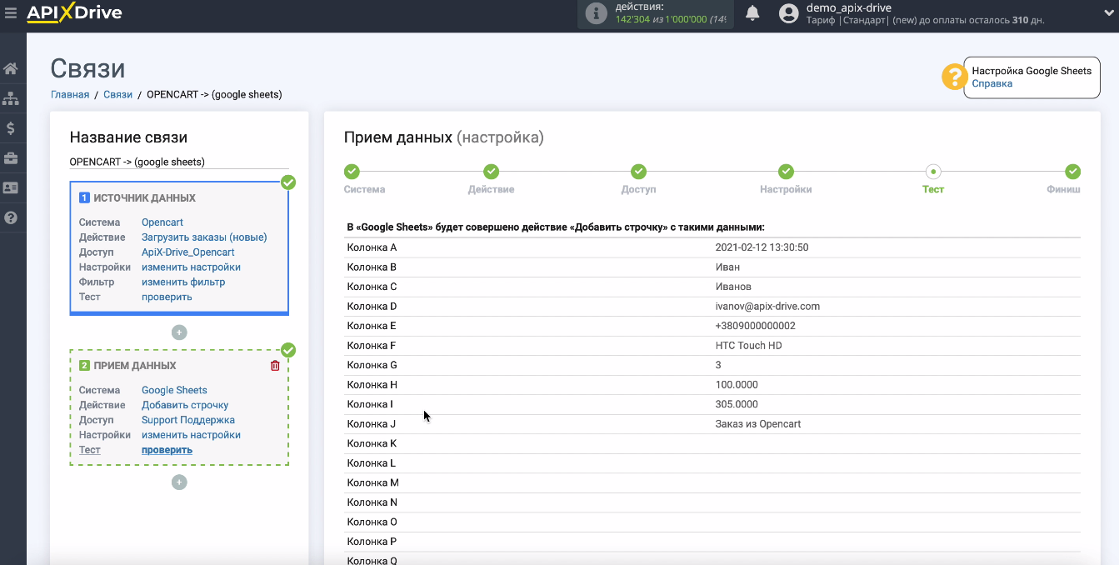Open Support Поддержка access link
Image resolution: width=1119 pixels, height=565 pixels.
188,420
